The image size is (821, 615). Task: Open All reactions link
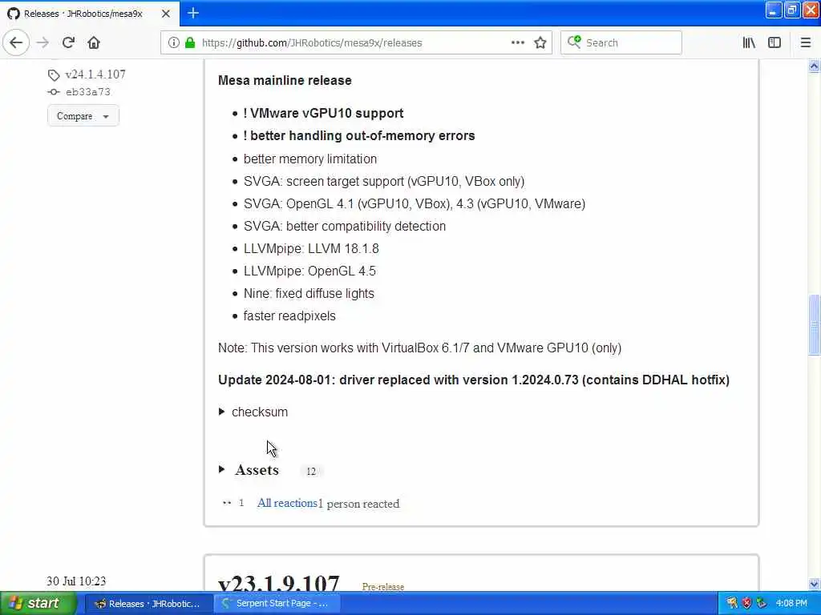point(288,503)
